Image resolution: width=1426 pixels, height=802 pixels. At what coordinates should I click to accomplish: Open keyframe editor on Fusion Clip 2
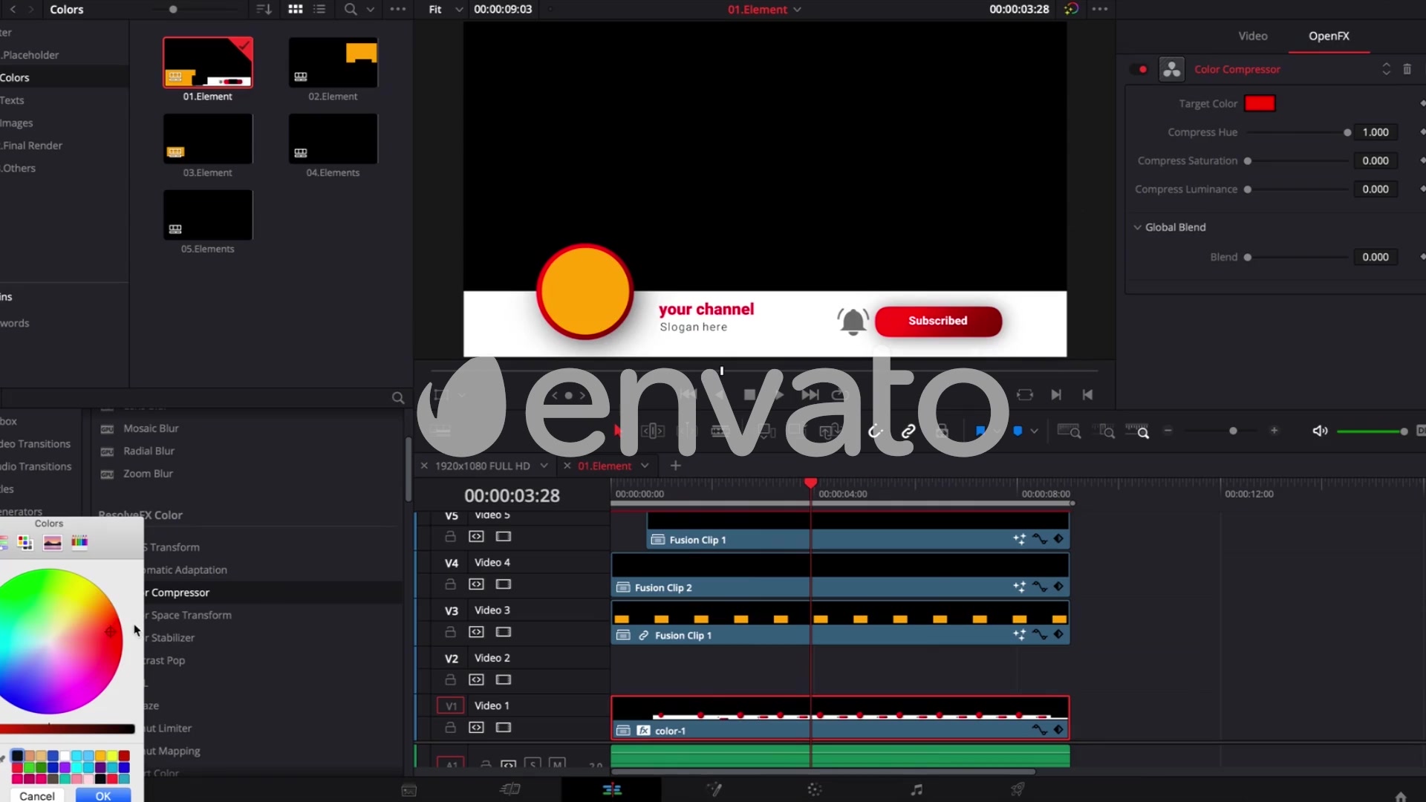pyautogui.click(x=1058, y=587)
